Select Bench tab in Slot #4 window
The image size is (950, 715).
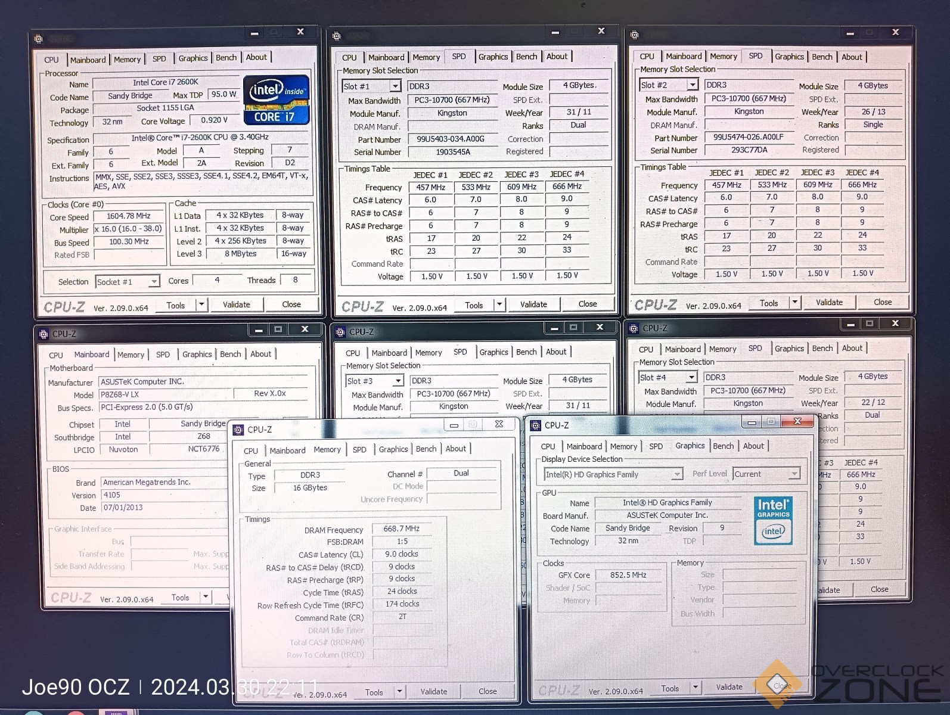pyautogui.click(x=822, y=348)
